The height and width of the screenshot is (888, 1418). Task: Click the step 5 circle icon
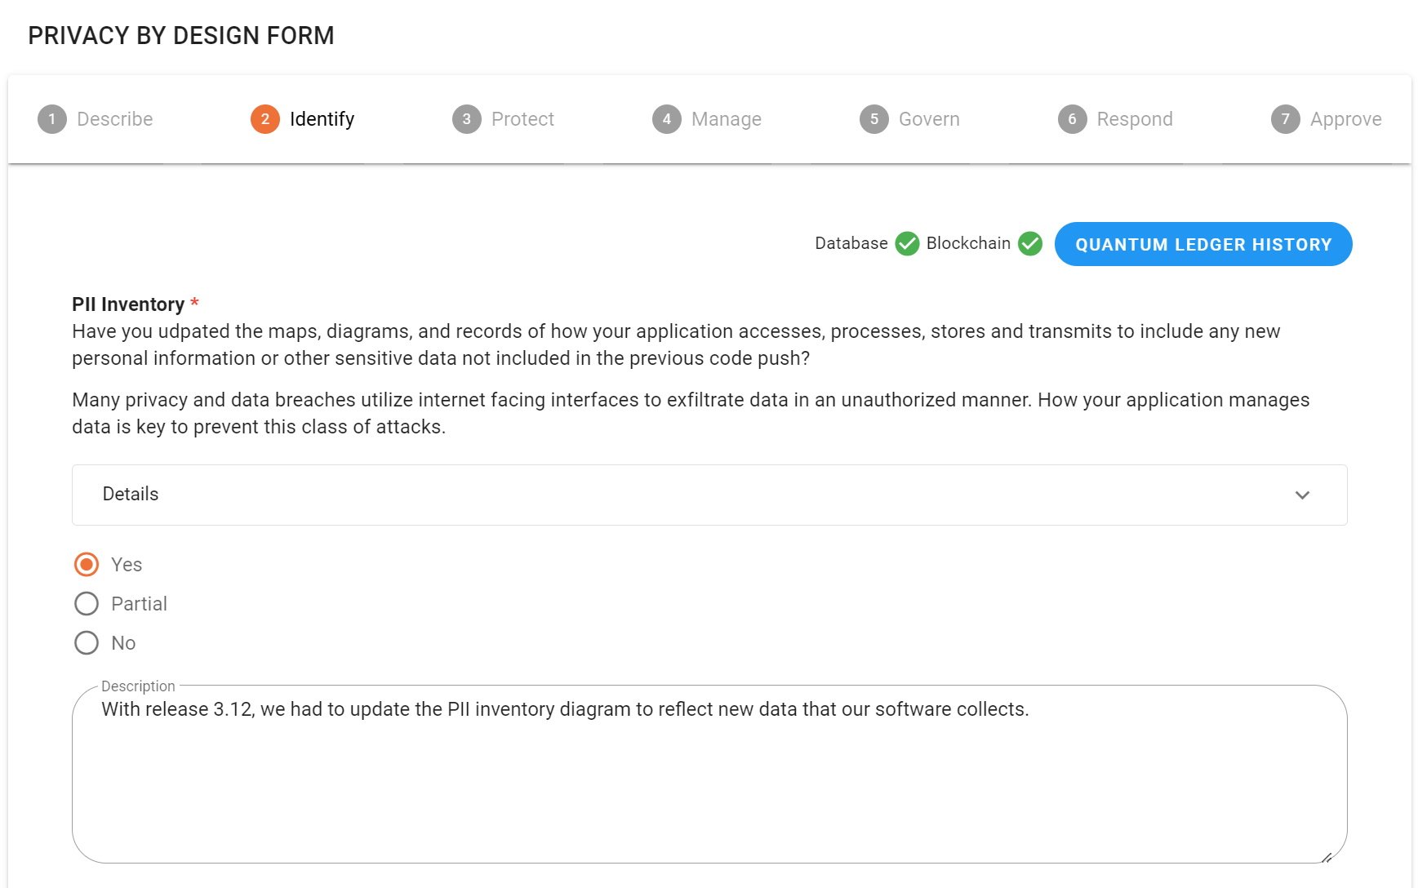874,119
